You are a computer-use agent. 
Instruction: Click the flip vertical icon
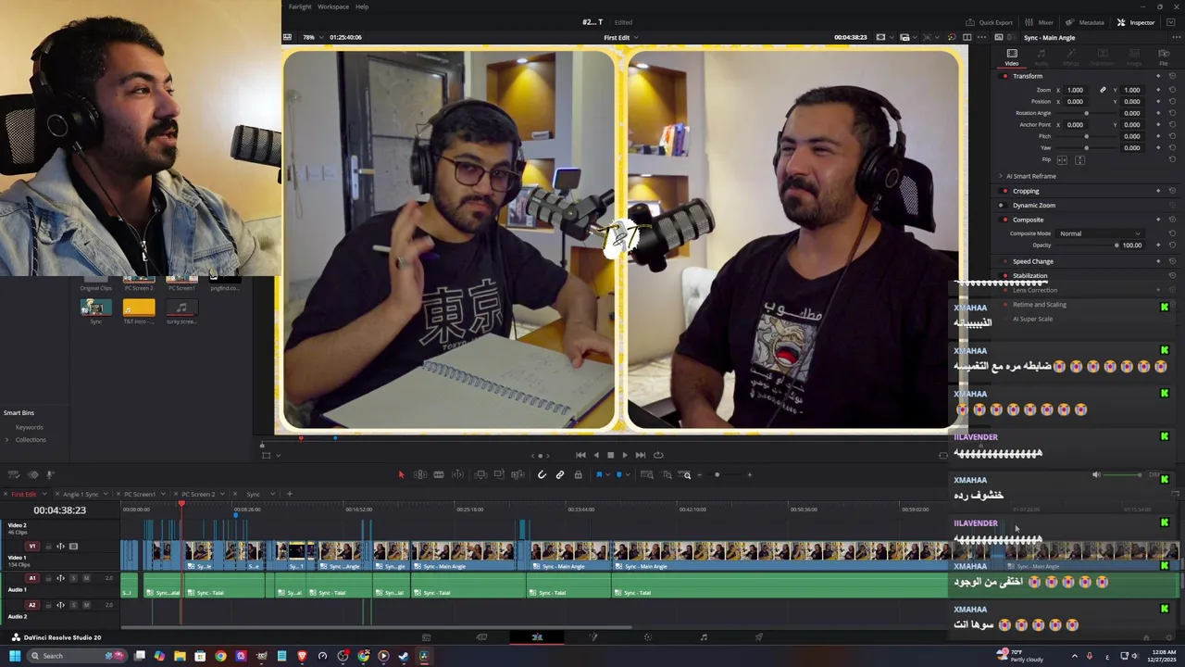(x=1079, y=159)
